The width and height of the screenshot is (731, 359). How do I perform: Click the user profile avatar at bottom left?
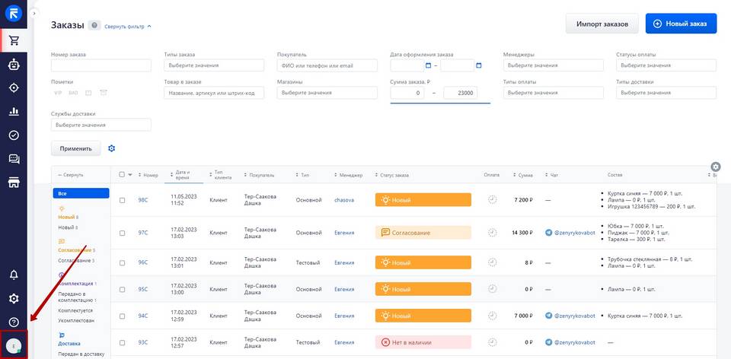pyautogui.click(x=14, y=346)
